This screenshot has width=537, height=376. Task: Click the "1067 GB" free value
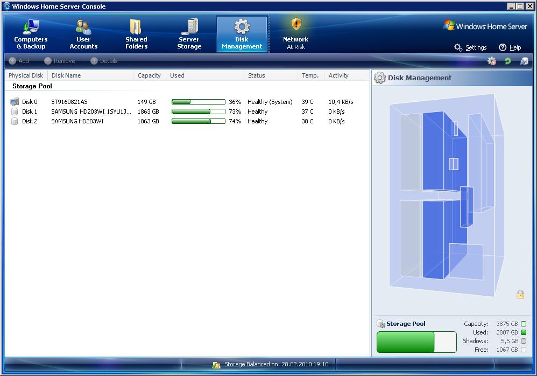pos(507,350)
